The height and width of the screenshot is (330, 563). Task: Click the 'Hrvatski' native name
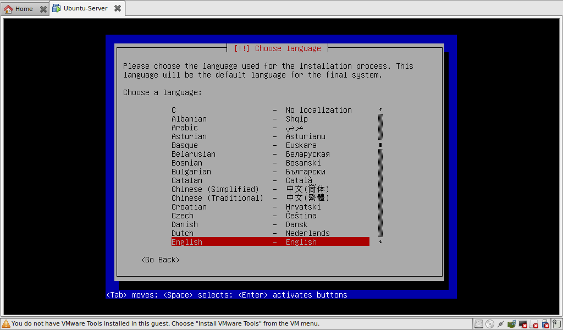point(303,207)
